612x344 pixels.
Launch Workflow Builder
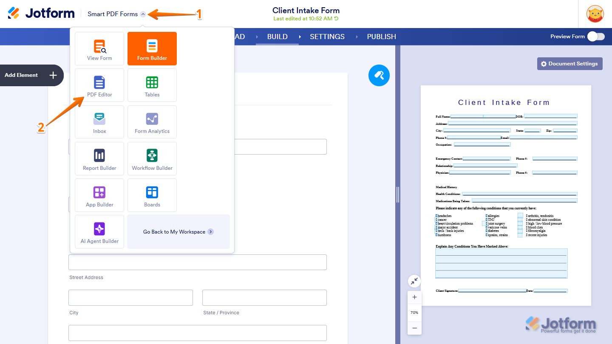point(152,158)
